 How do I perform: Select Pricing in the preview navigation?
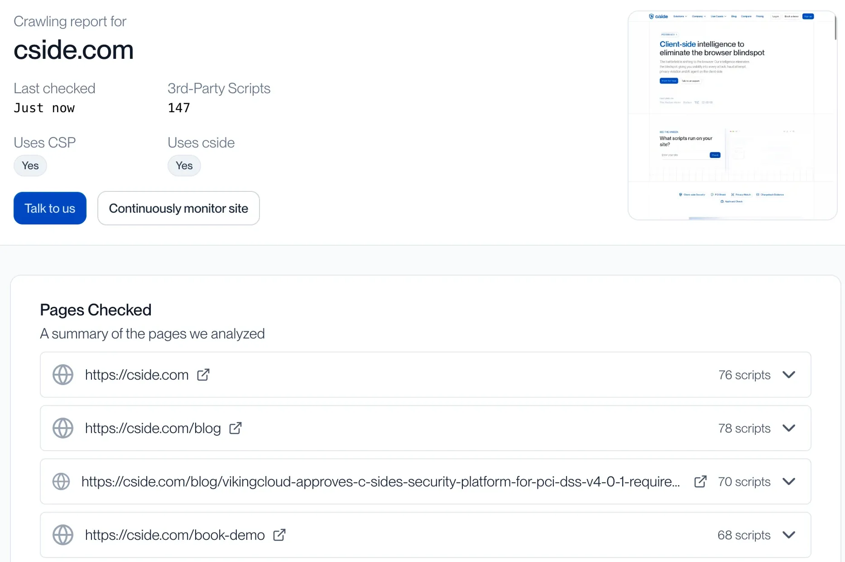[x=760, y=16]
